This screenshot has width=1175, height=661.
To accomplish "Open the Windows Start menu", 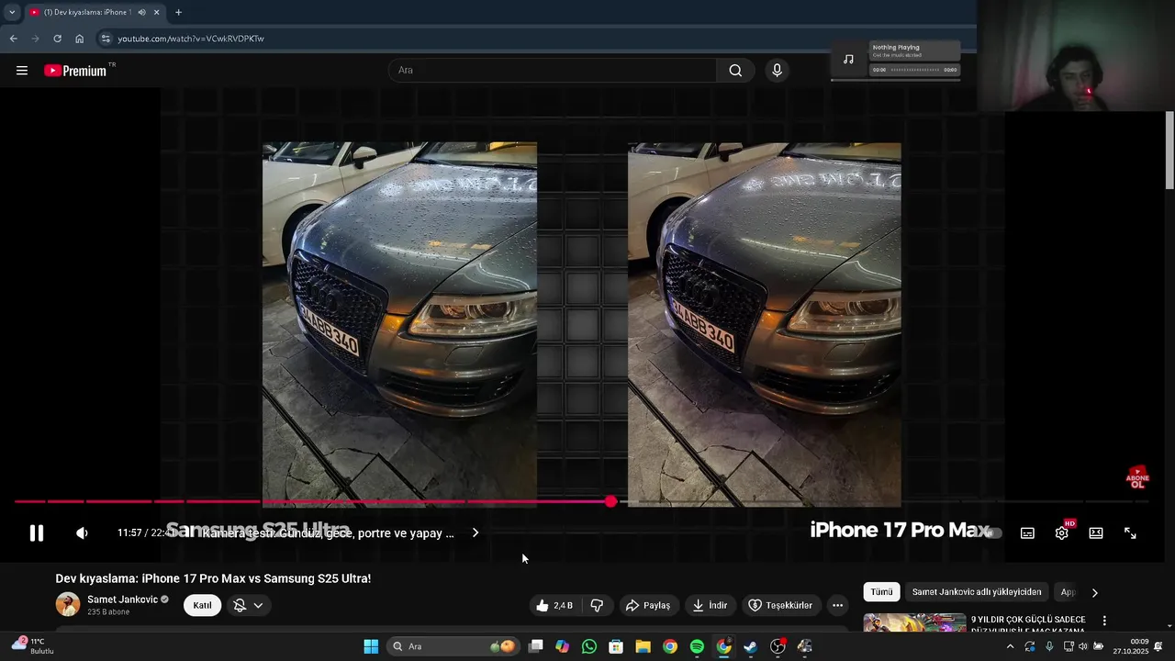I will [x=371, y=646].
